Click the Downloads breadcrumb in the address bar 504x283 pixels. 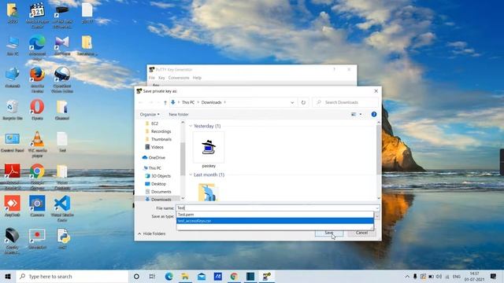[x=212, y=102]
